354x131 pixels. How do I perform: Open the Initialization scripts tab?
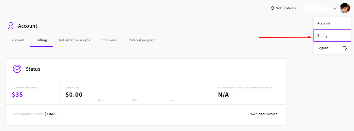75,40
